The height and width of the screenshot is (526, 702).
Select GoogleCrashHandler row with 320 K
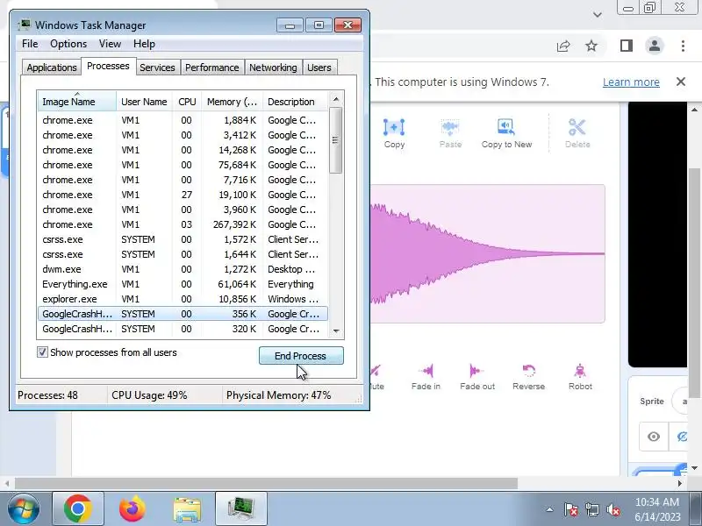[x=183, y=329]
